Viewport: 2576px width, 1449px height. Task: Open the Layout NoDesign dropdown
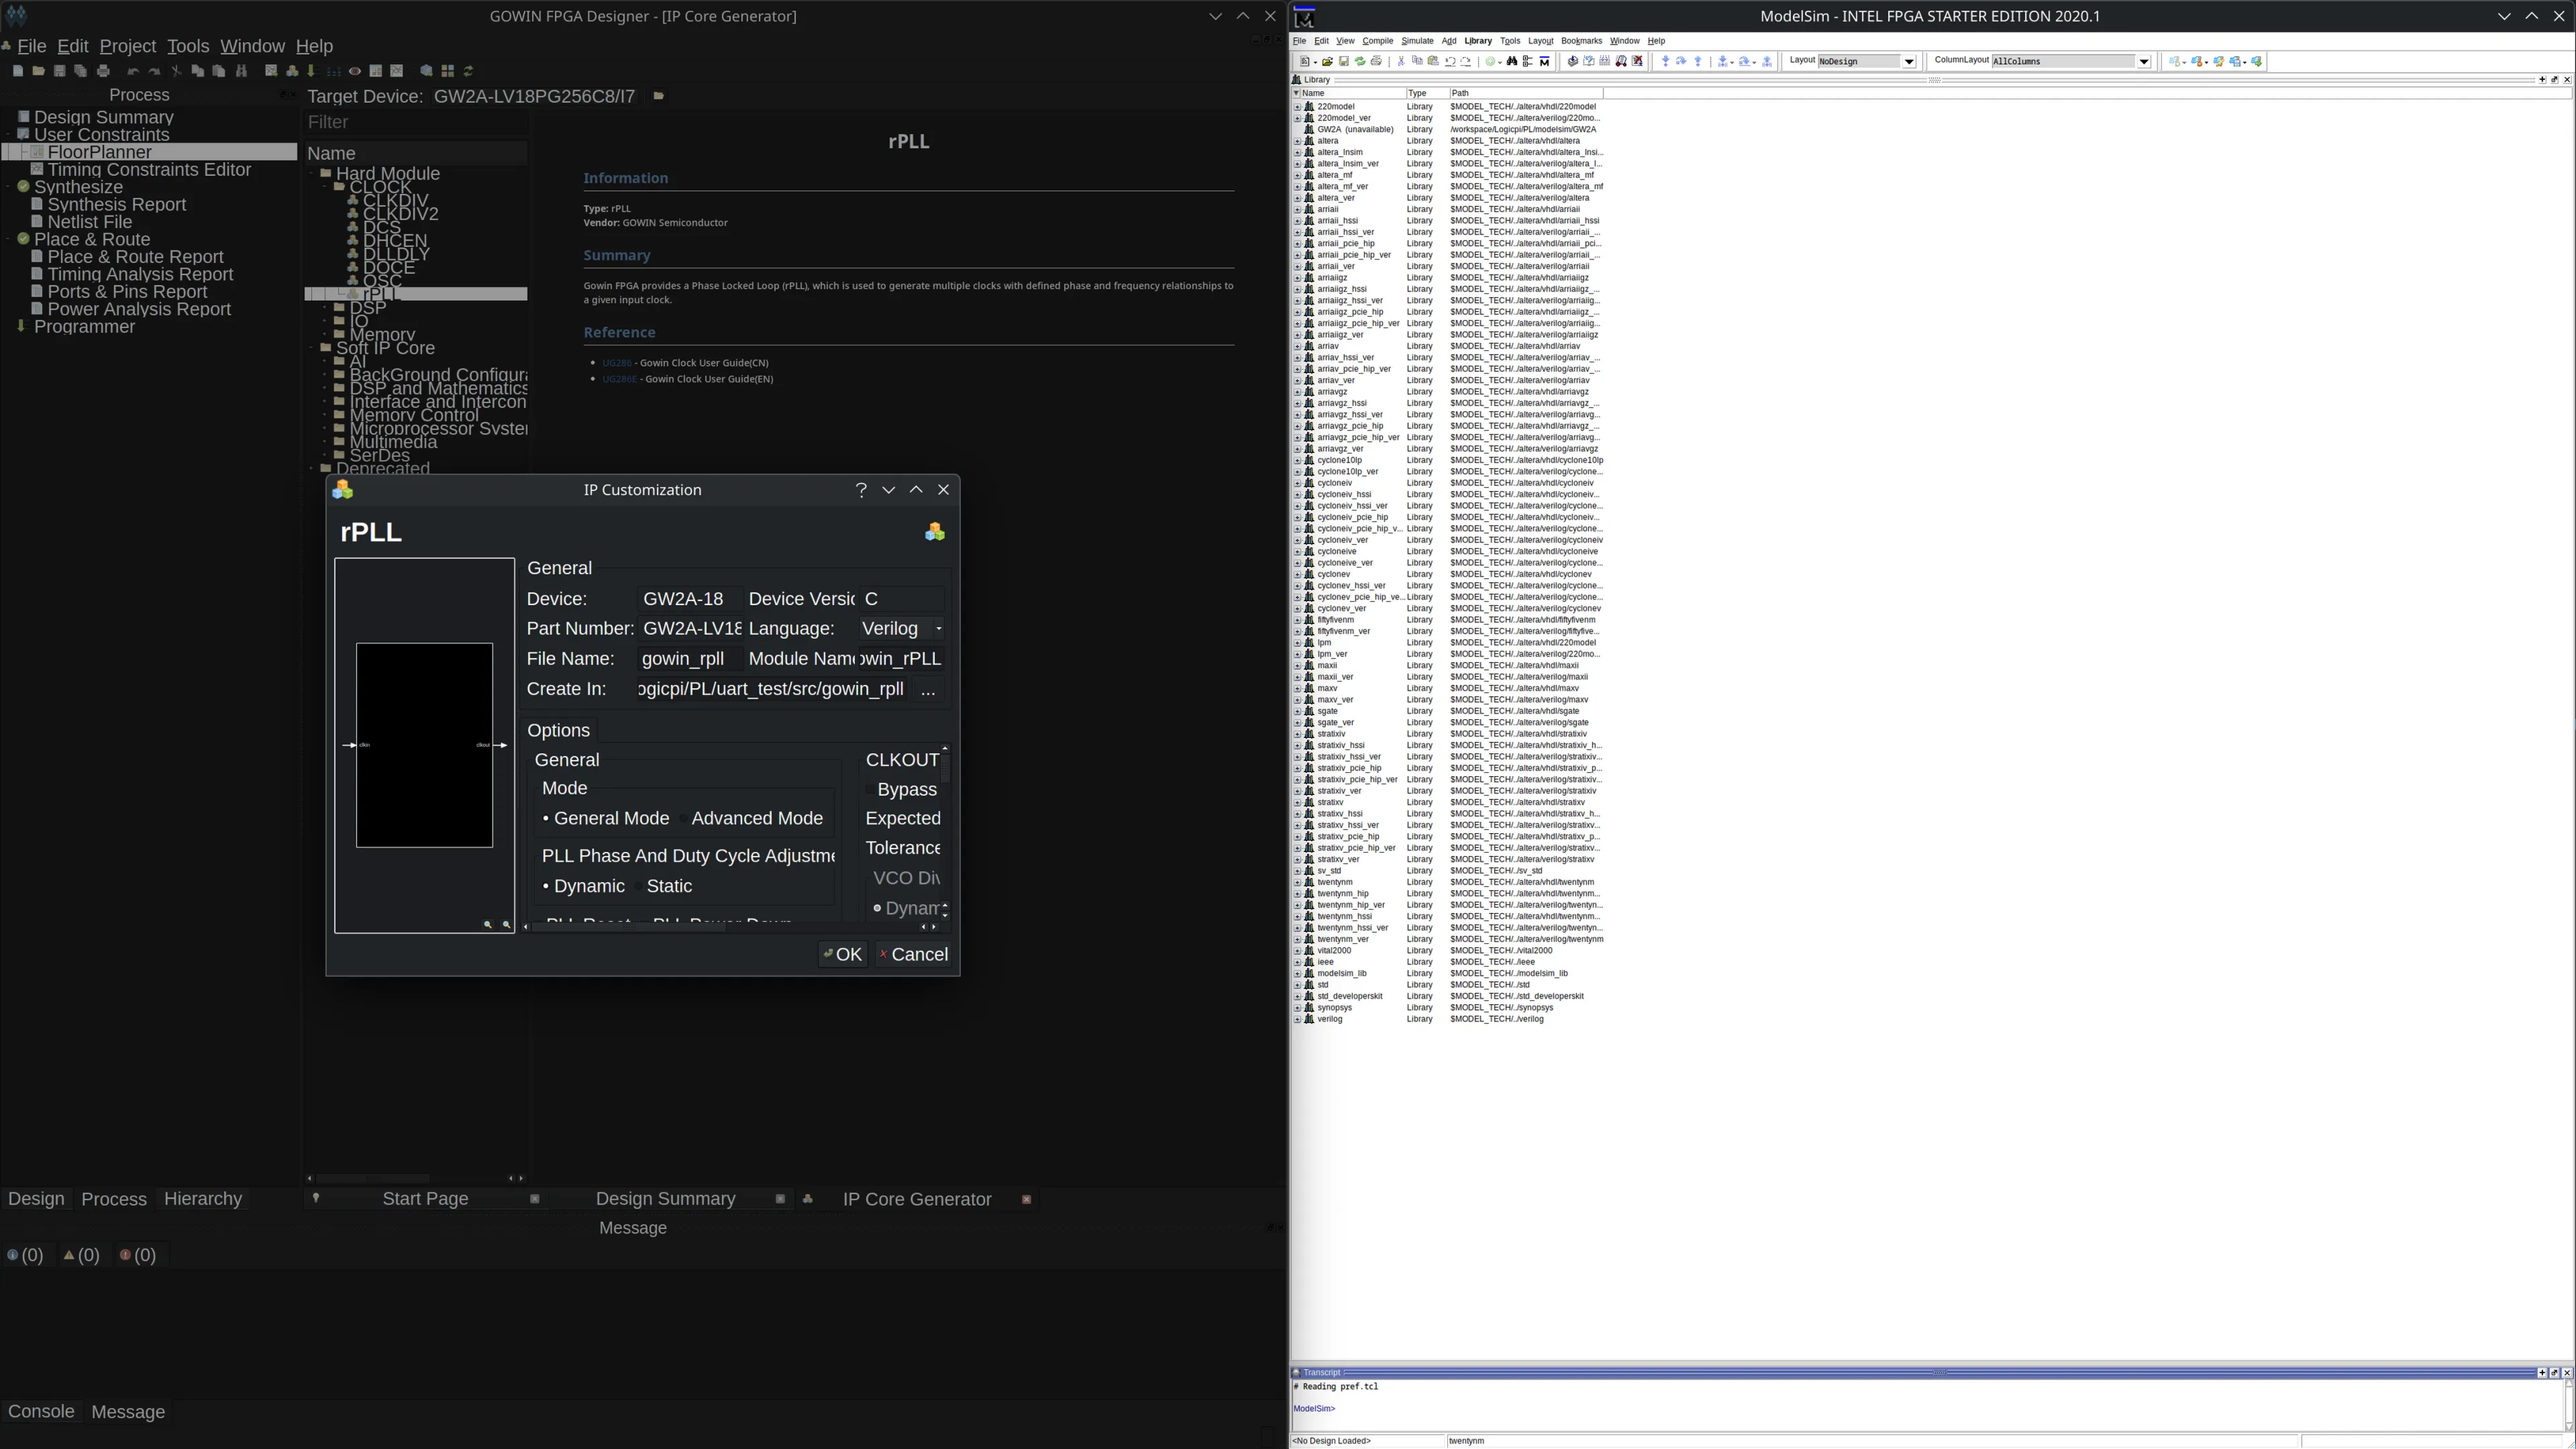point(1908,61)
